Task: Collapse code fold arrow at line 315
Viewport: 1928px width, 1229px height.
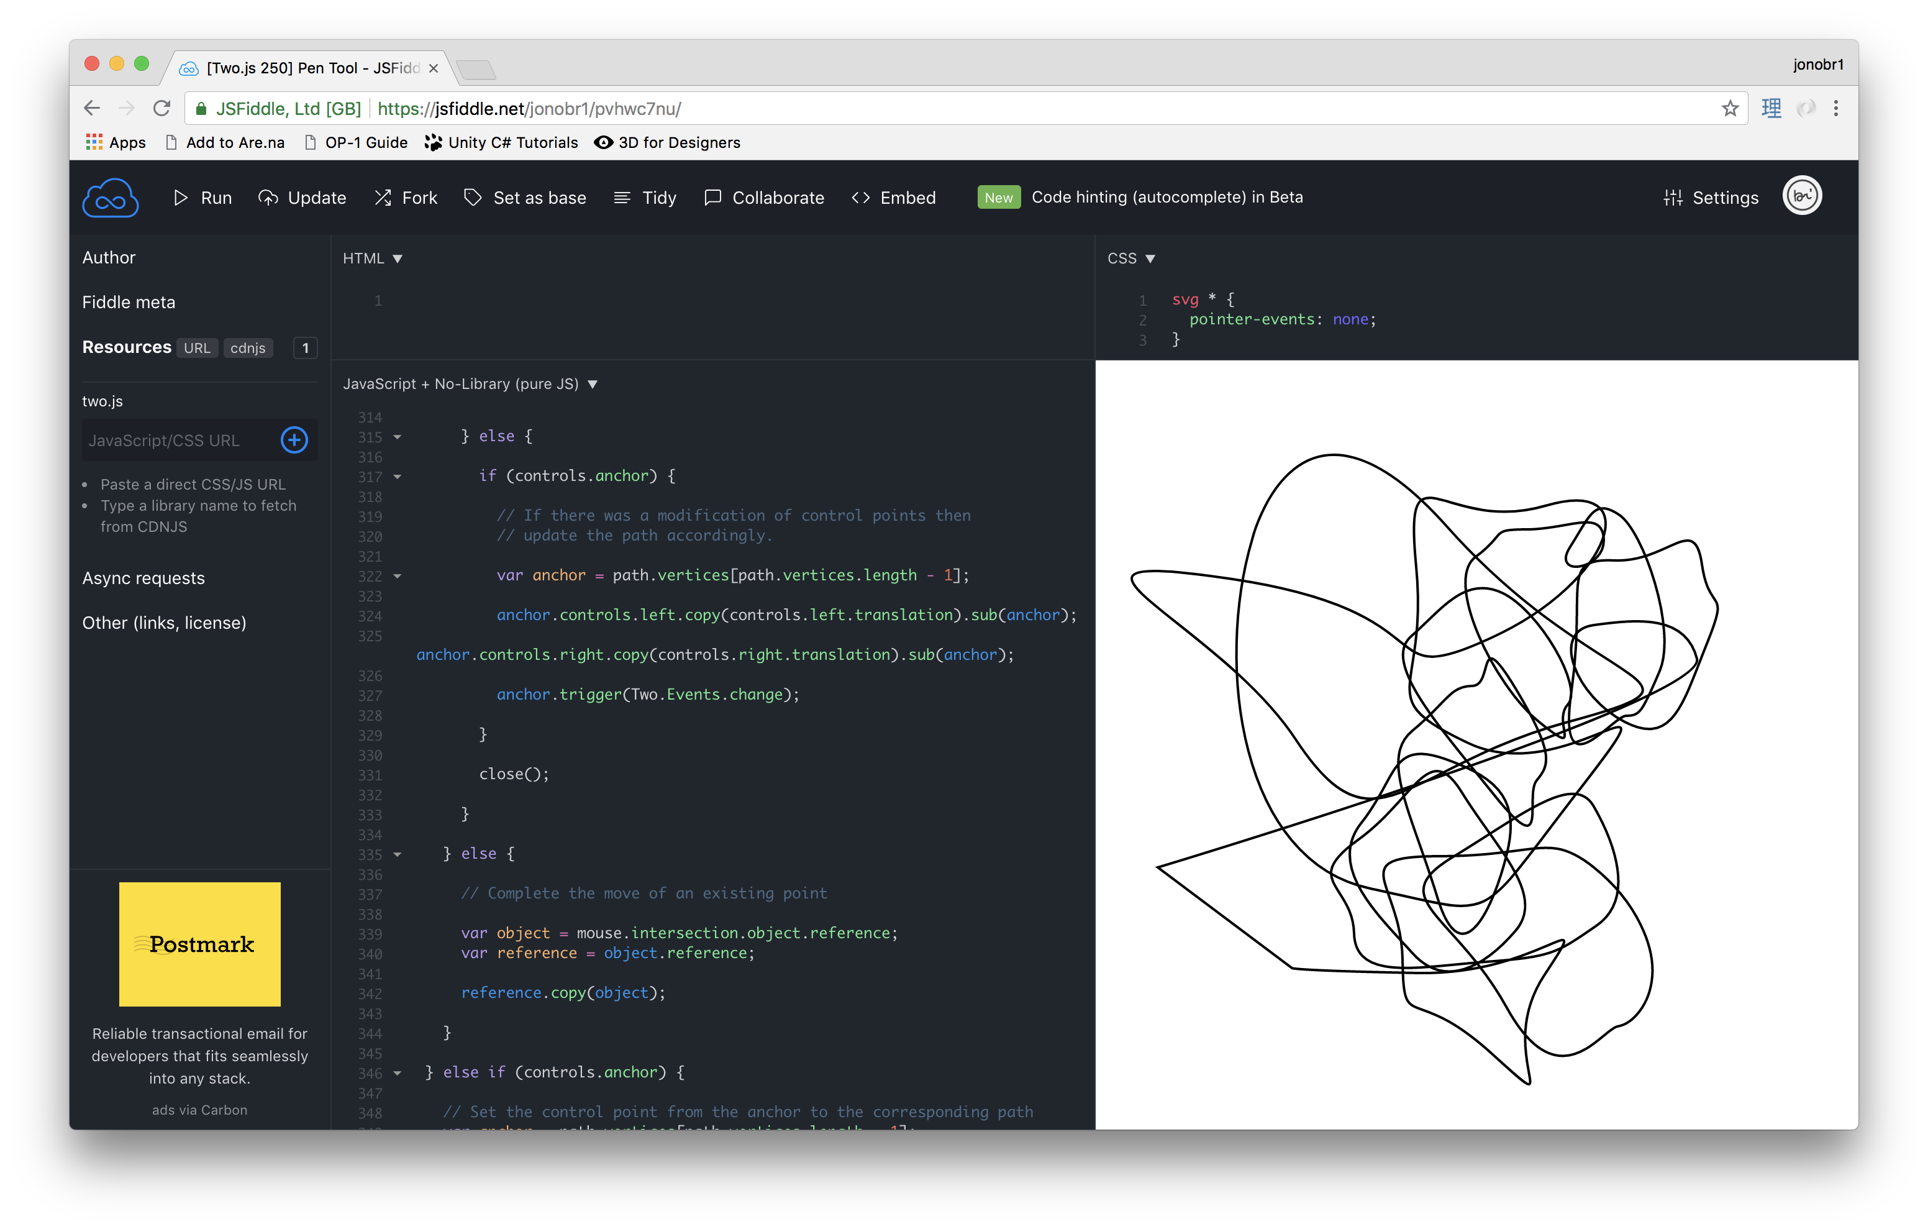Action: [x=397, y=437]
